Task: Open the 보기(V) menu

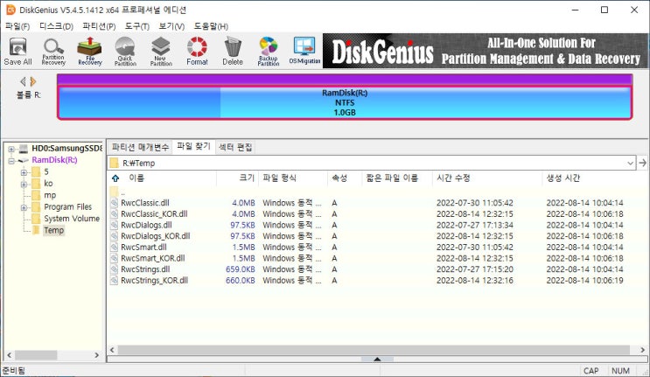Action: 171,26
